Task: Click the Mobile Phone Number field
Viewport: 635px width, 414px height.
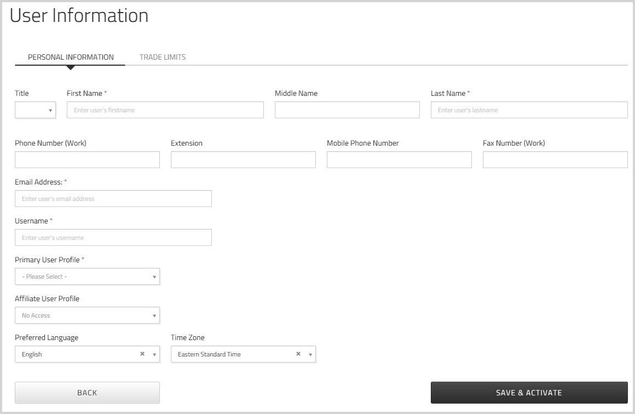Action: [399, 159]
